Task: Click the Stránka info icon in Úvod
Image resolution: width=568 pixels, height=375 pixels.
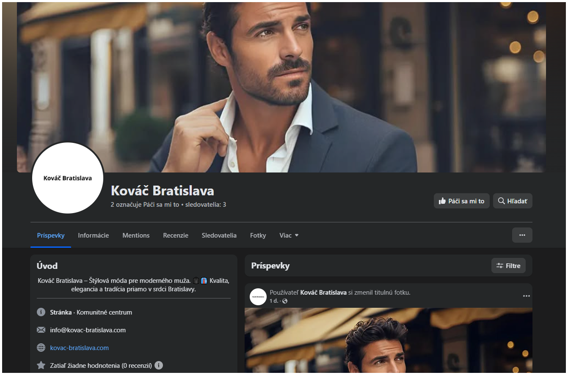Action: 41,312
